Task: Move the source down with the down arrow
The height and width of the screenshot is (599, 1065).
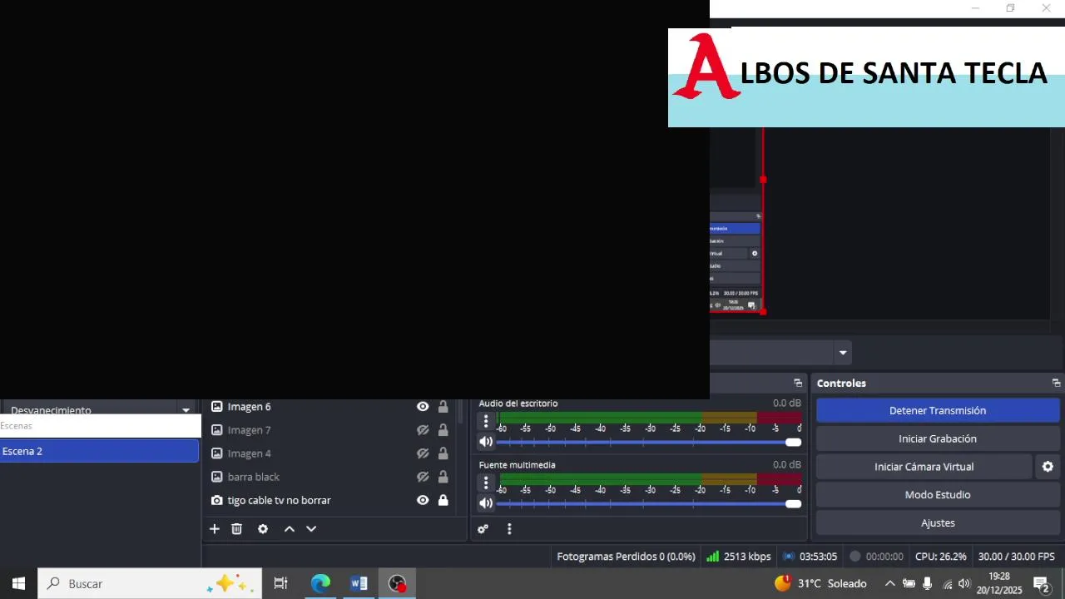Action: point(311,529)
